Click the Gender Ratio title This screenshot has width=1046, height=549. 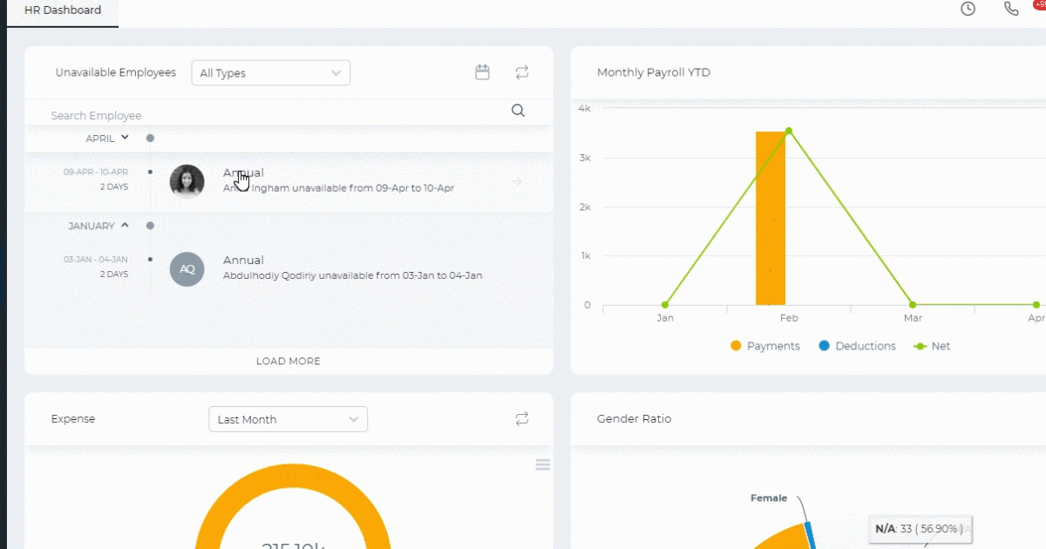coord(635,419)
